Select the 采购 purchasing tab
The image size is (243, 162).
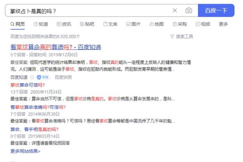coord(179,24)
